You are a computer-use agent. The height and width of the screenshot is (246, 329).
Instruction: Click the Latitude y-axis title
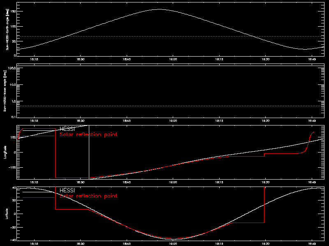click(x=7, y=214)
